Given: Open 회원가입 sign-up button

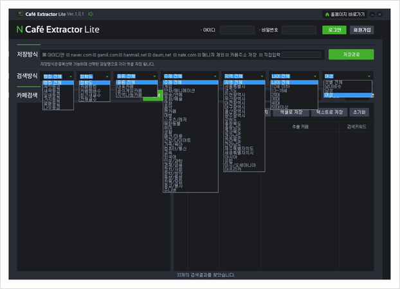Looking at the screenshot, I should (x=361, y=30).
